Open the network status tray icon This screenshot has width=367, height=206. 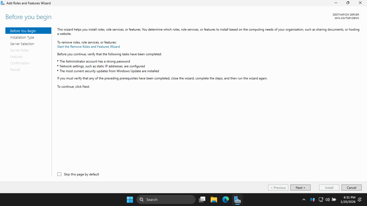pos(321,200)
